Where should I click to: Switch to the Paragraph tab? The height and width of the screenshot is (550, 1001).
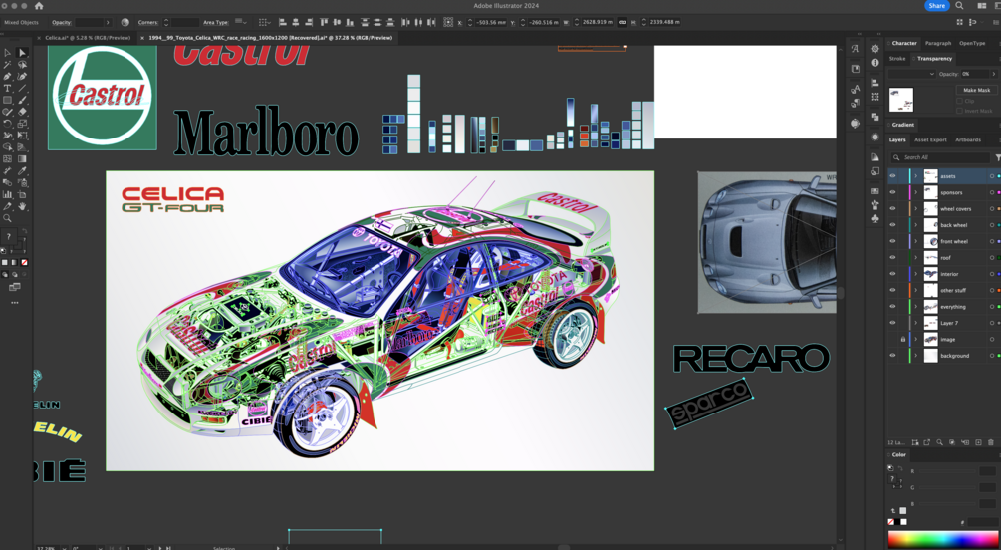pyautogui.click(x=938, y=43)
